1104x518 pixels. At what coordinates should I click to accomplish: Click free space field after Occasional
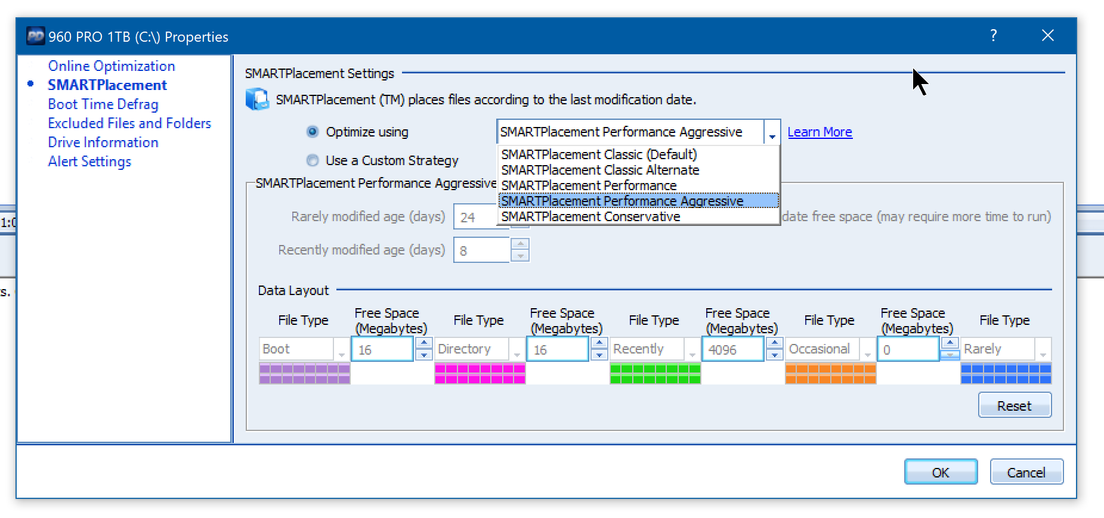click(908, 349)
